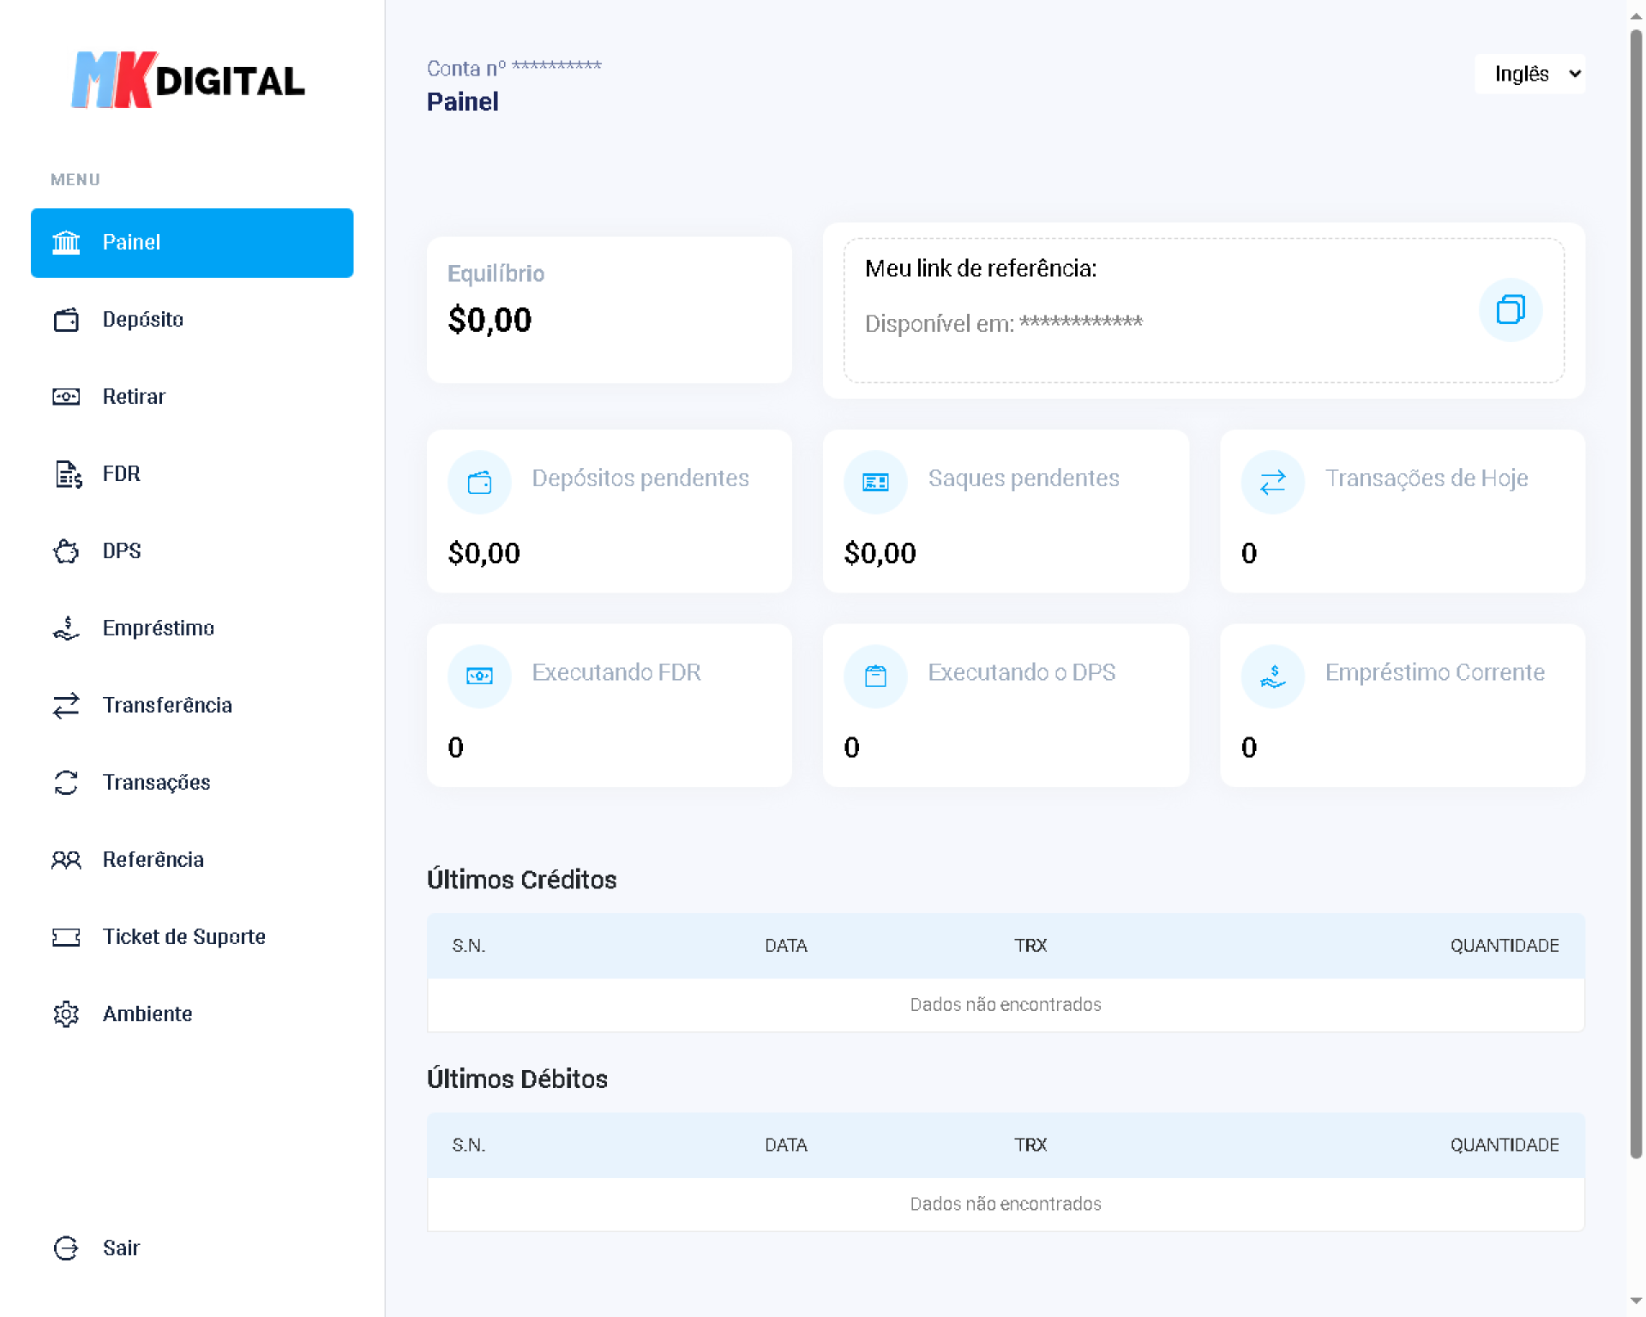Click the Equilíbrio balance card

(x=609, y=310)
